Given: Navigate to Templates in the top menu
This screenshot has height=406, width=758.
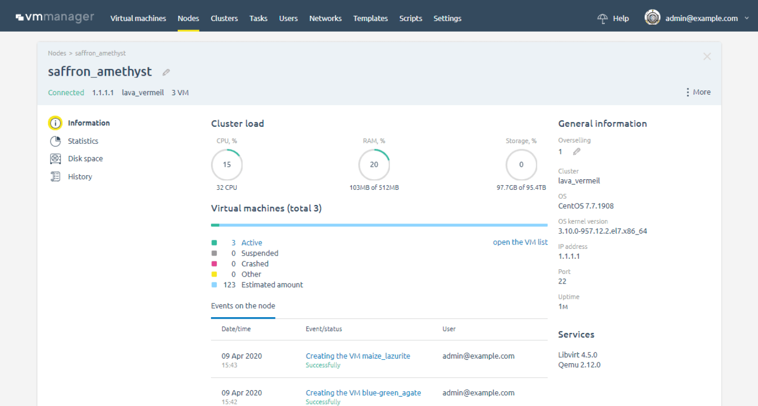Looking at the screenshot, I should (370, 18).
